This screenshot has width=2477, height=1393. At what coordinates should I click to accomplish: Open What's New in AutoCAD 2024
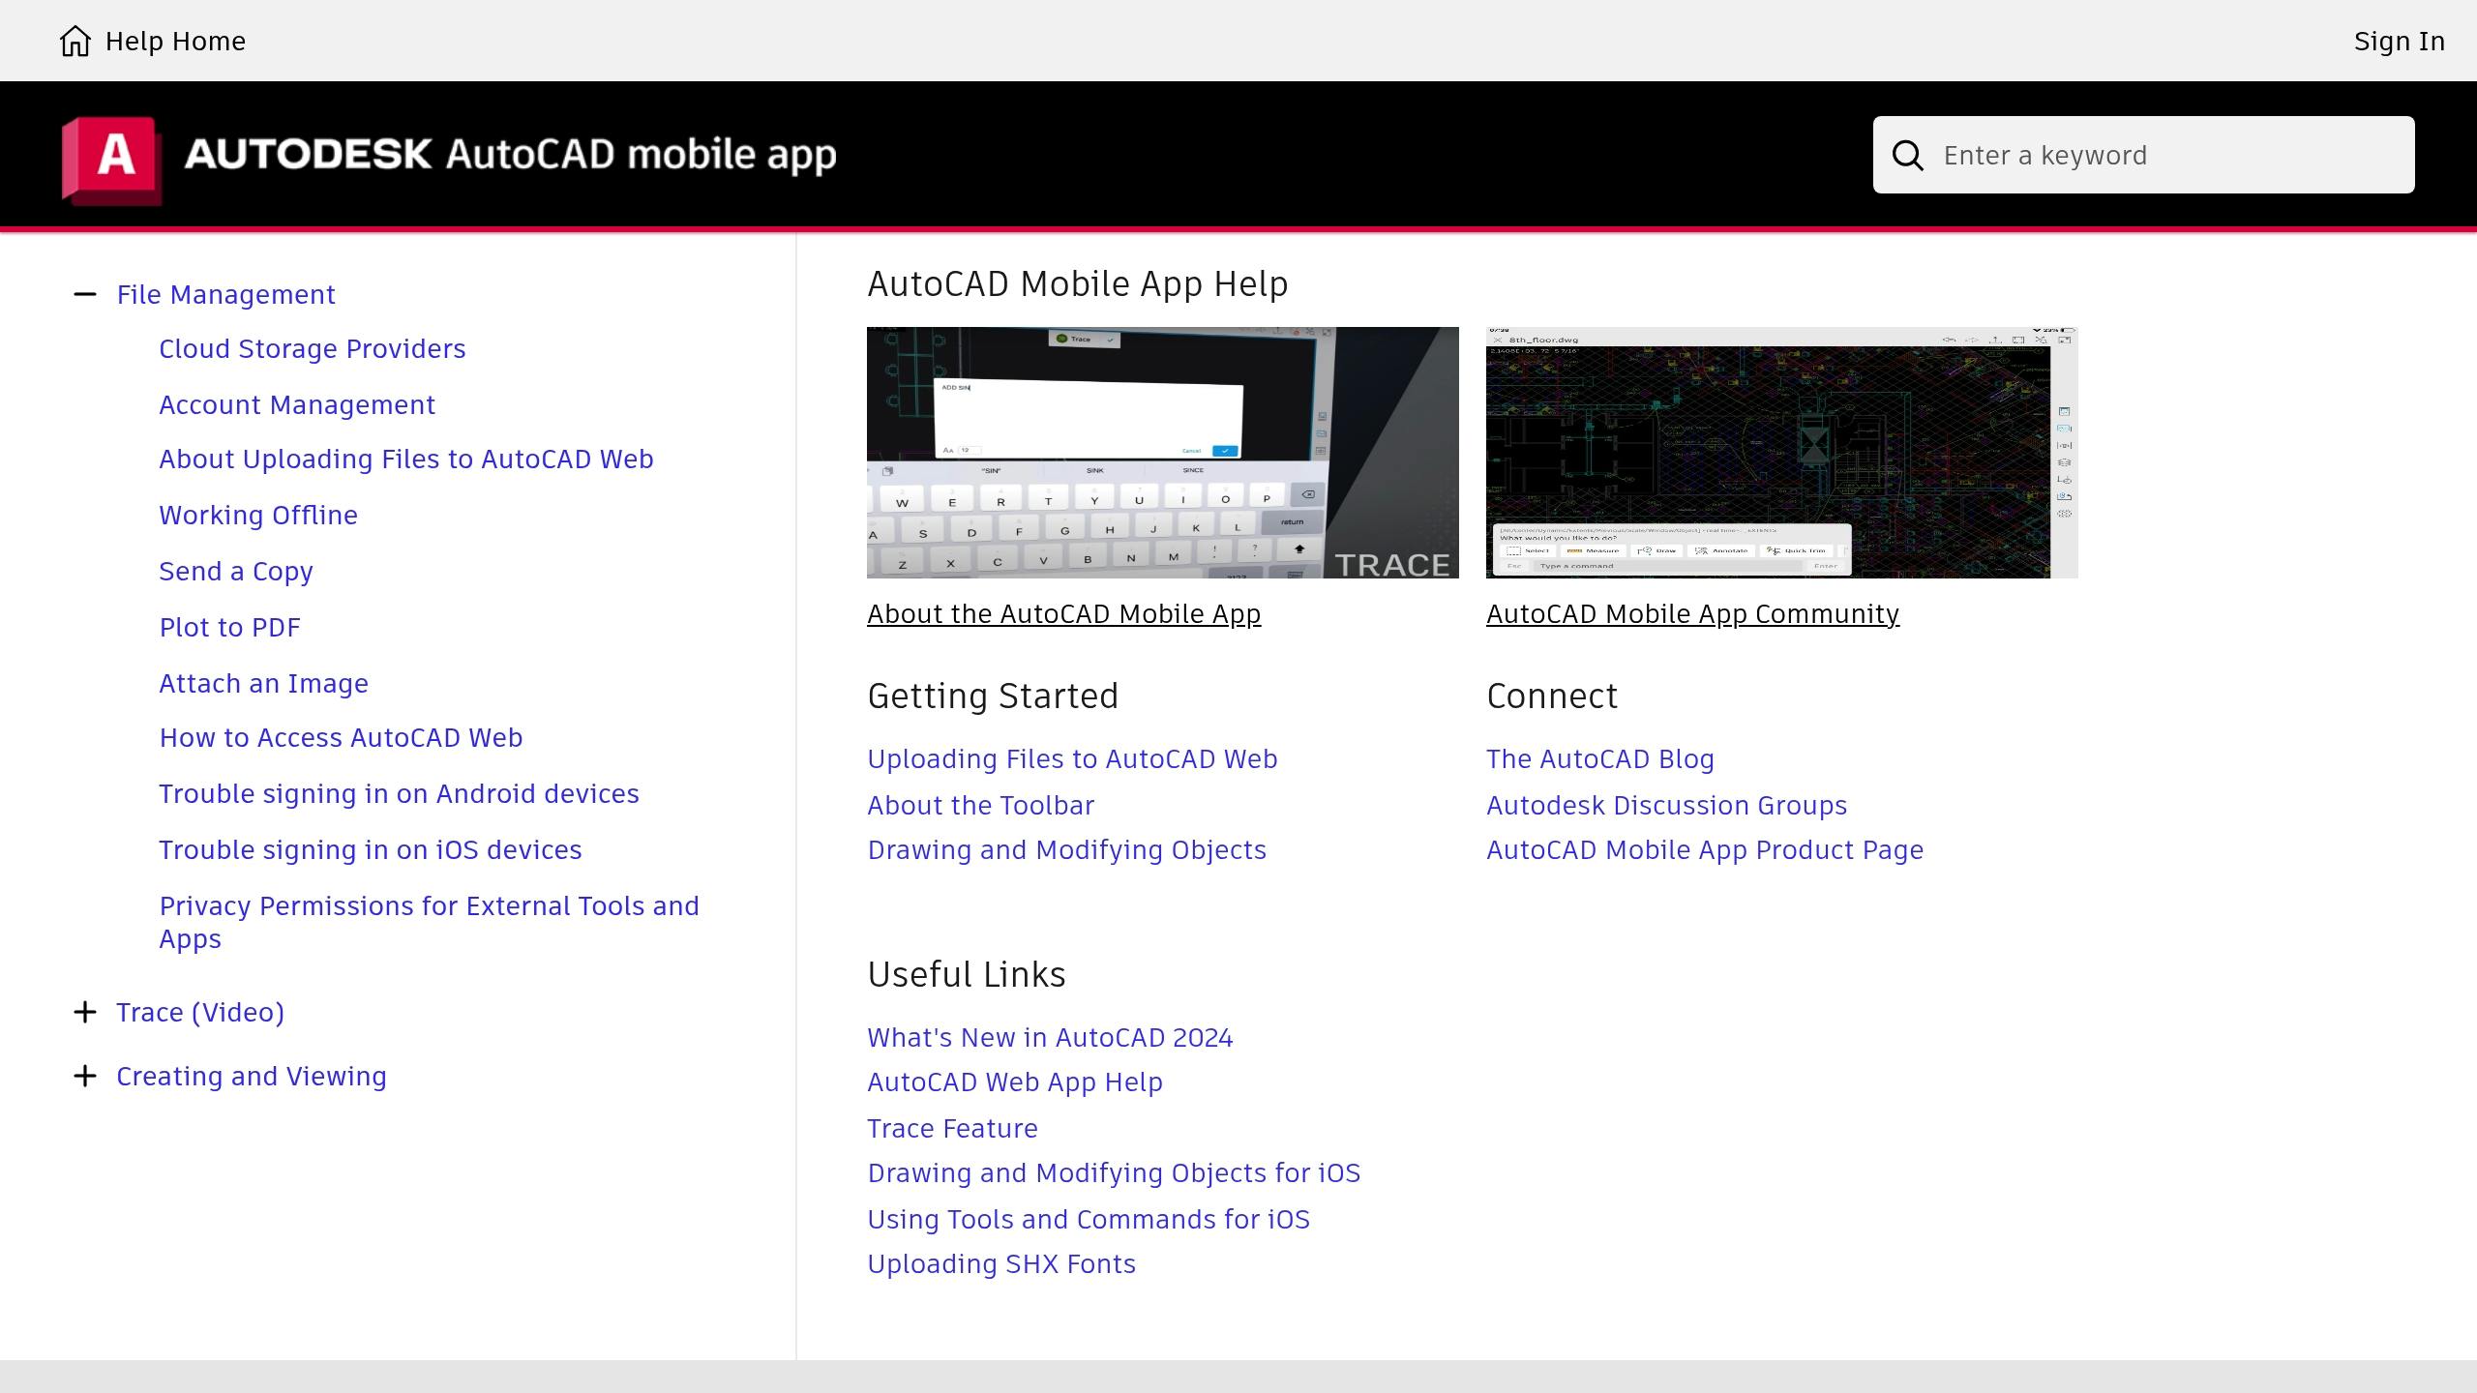tap(1050, 1037)
